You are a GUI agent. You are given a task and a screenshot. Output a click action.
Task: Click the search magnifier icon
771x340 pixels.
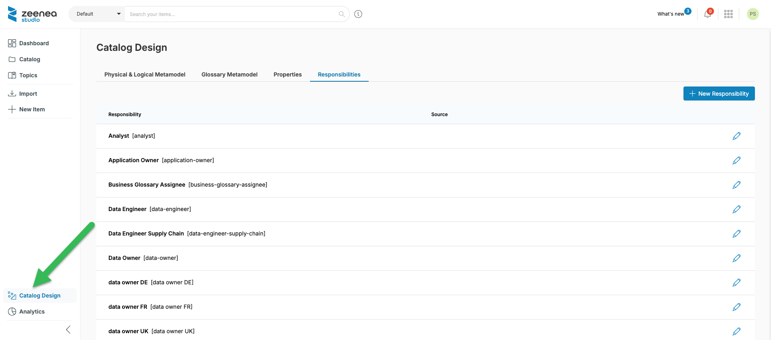[342, 14]
